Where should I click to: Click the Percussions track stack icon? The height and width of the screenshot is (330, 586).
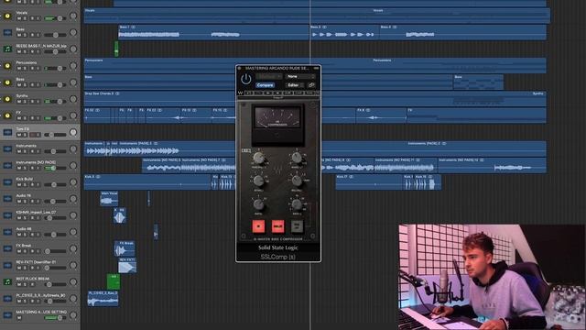[7, 66]
